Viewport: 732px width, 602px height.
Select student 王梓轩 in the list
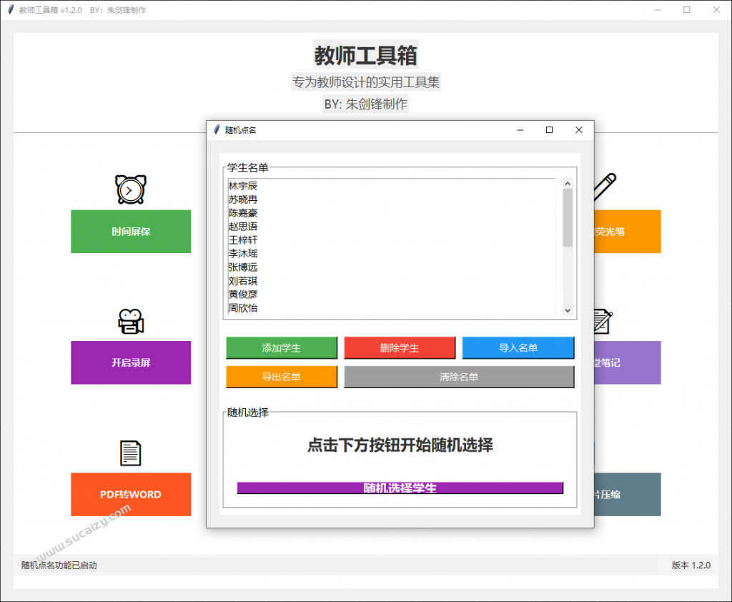coord(243,240)
